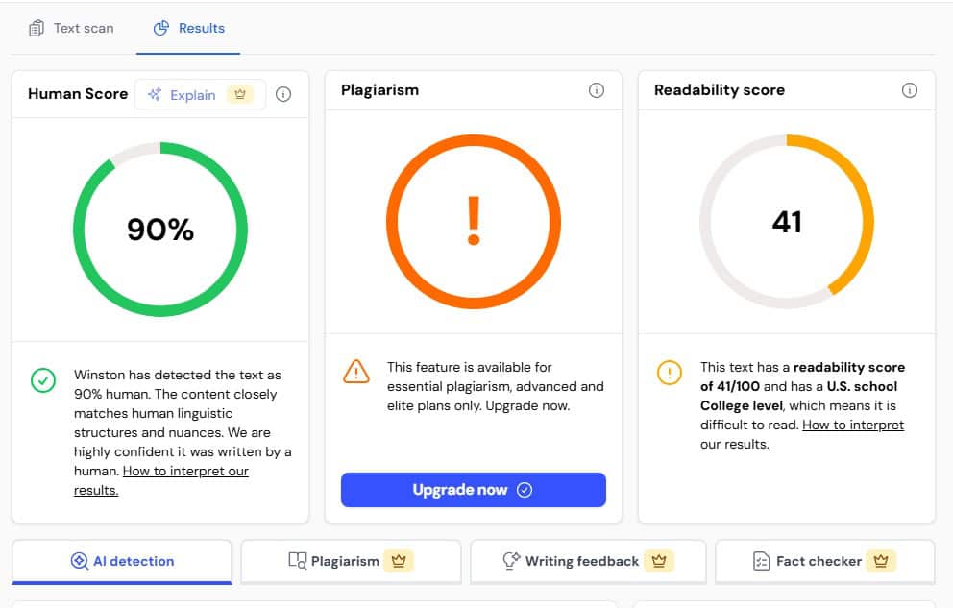Select the AI detection tab
953x608 pixels.
click(x=122, y=561)
